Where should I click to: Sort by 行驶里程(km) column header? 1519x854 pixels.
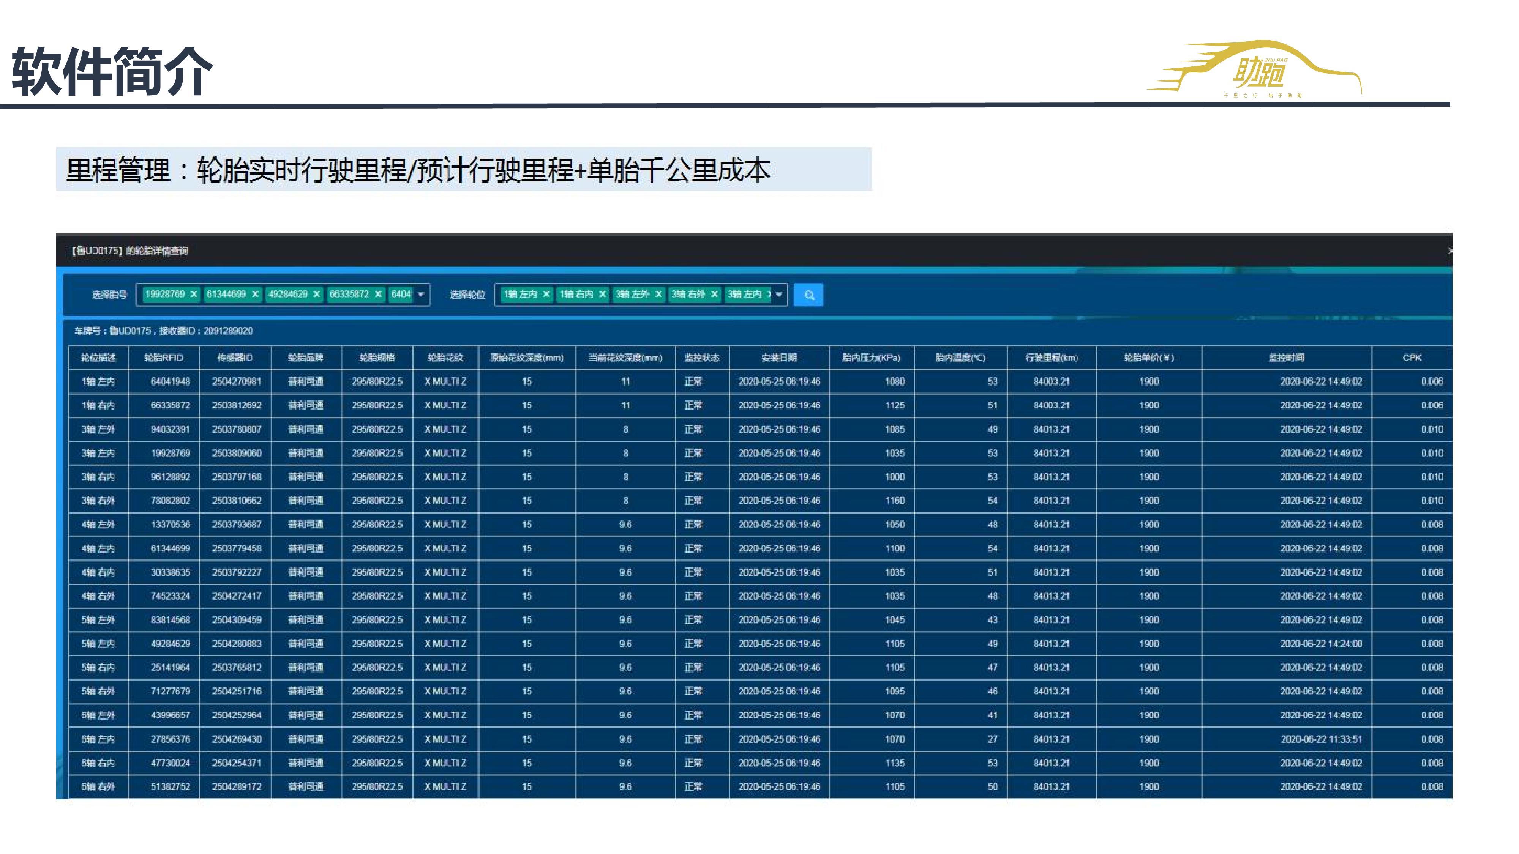pyautogui.click(x=1052, y=358)
